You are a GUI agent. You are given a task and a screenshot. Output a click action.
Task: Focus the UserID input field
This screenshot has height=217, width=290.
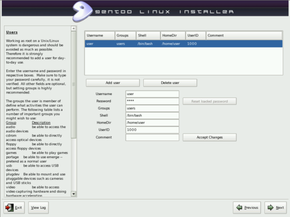click(152, 130)
